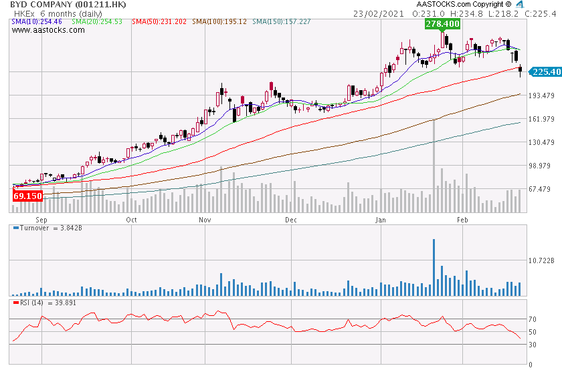
Task: Click the 130.479 price axis label
Action: (x=541, y=142)
